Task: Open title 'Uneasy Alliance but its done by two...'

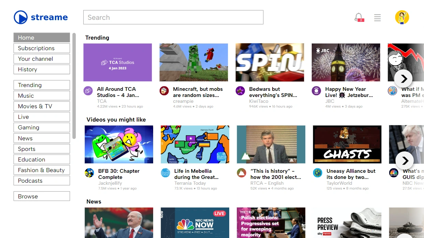Action: pos(351,174)
